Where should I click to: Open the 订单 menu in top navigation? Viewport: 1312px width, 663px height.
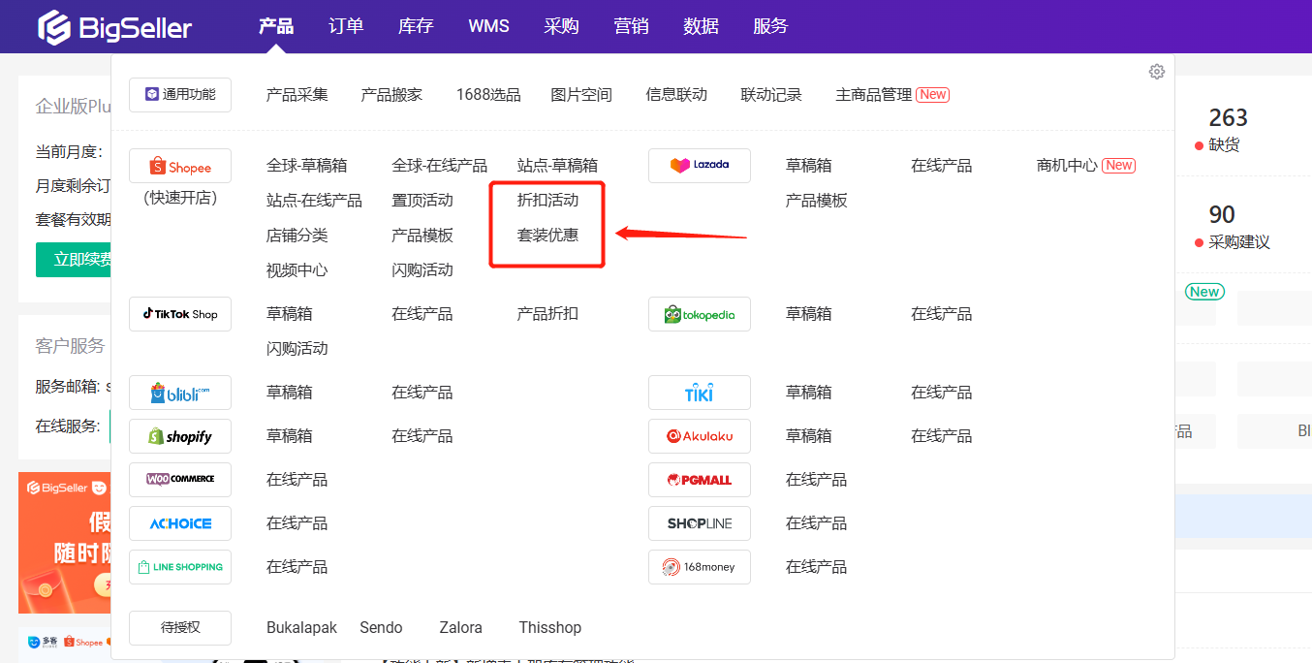pyautogui.click(x=346, y=26)
